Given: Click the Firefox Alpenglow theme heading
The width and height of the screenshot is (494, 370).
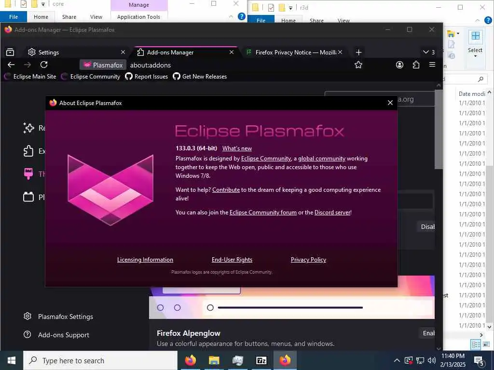Looking at the screenshot, I should [x=189, y=333].
